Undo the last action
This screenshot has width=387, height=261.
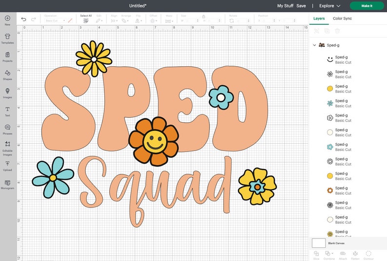click(24, 19)
